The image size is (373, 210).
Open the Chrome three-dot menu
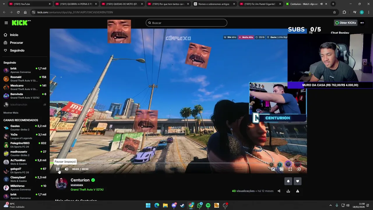[x=369, y=12]
